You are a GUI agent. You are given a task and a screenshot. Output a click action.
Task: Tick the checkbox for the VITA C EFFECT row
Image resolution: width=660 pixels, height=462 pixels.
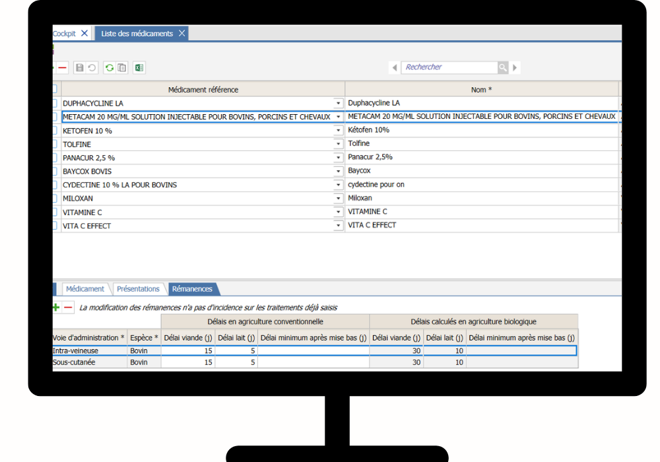55,226
